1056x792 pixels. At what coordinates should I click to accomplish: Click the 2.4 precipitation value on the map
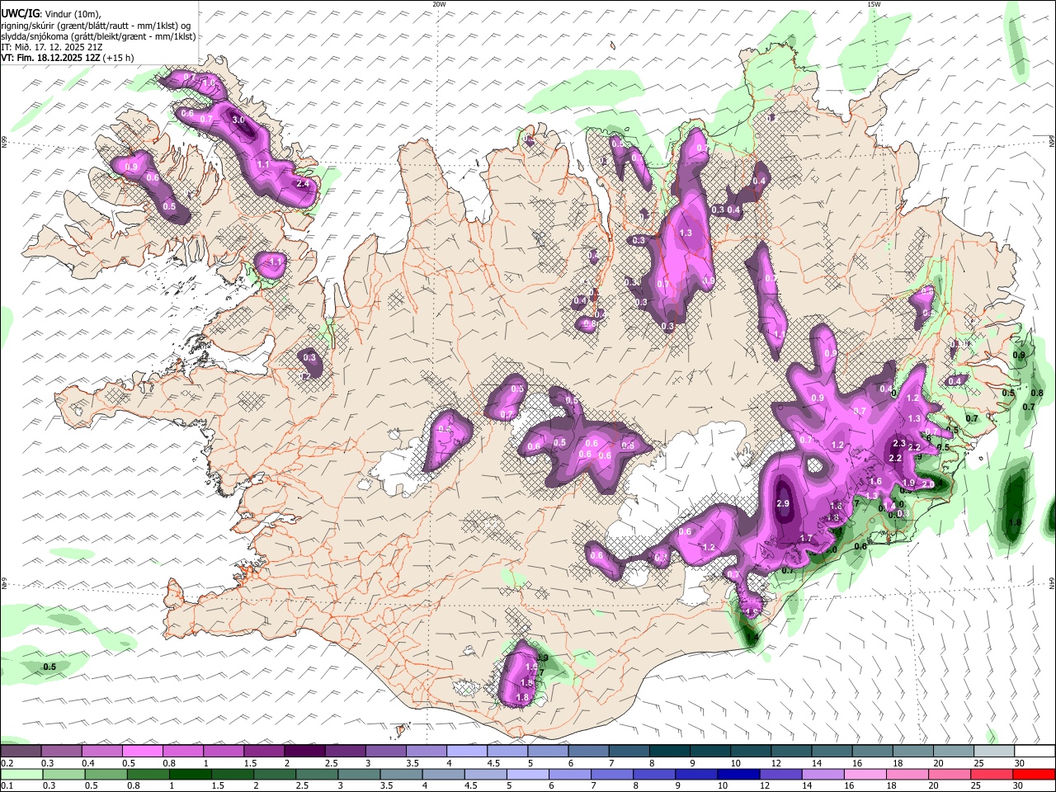point(302,184)
